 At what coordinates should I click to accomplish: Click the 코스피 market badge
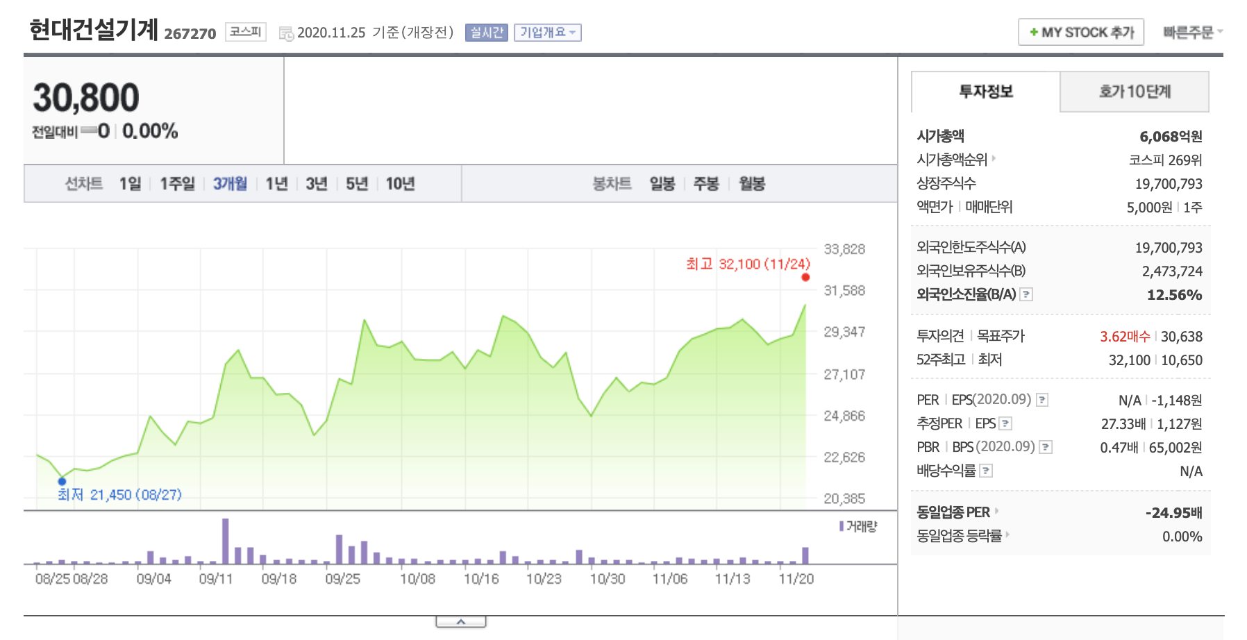click(246, 32)
